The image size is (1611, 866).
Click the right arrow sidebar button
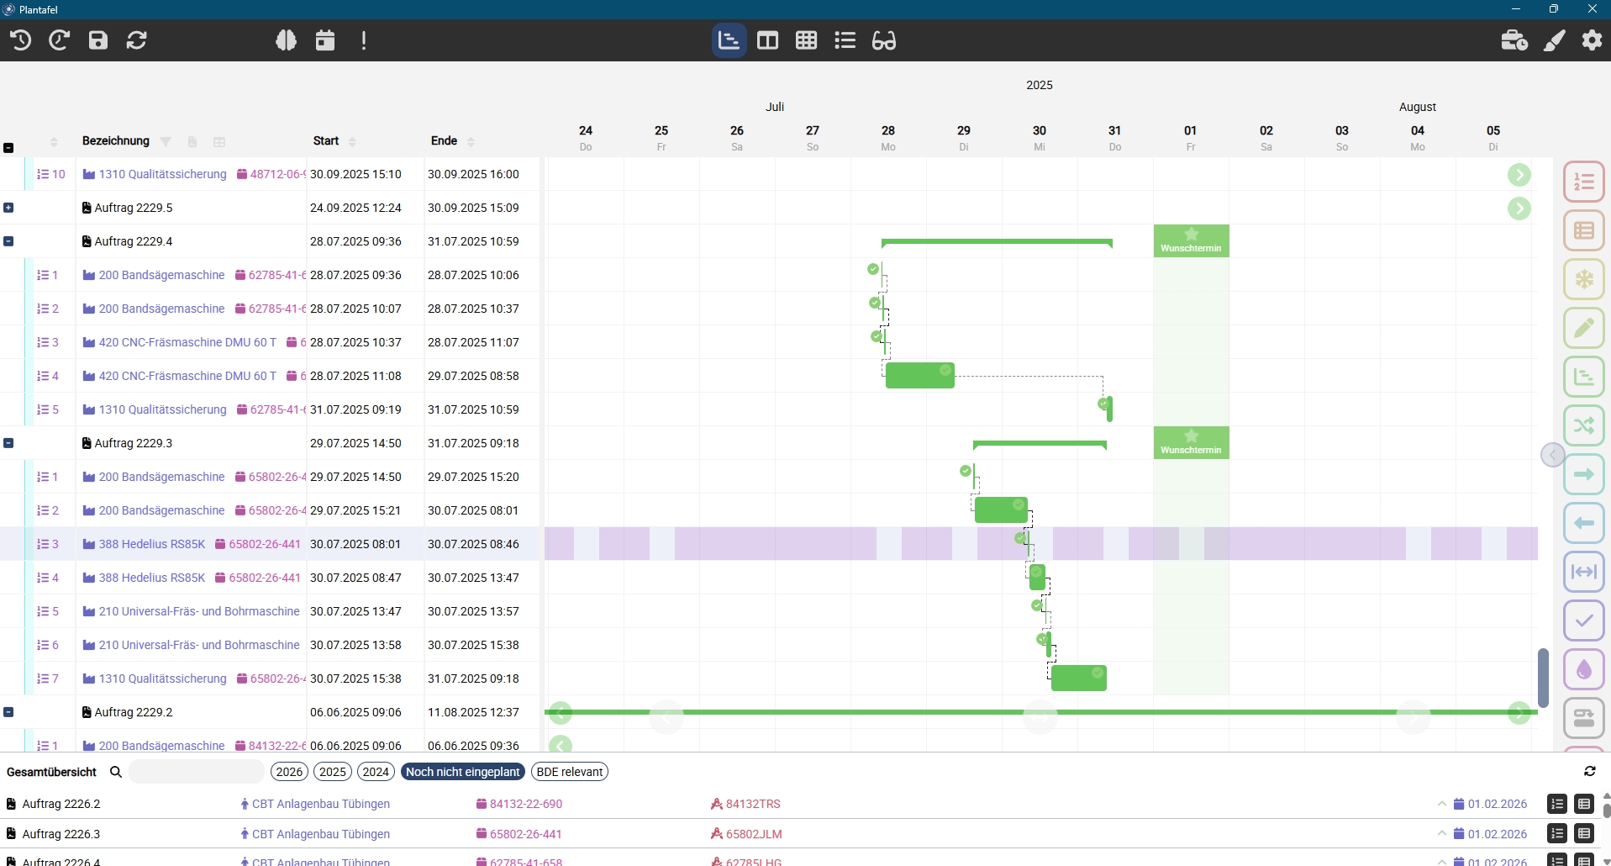click(1584, 474)
